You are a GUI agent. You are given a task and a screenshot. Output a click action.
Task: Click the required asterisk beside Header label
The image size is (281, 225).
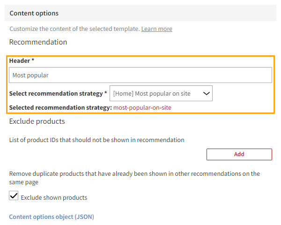pyautogui.click(x=33, y=61)
